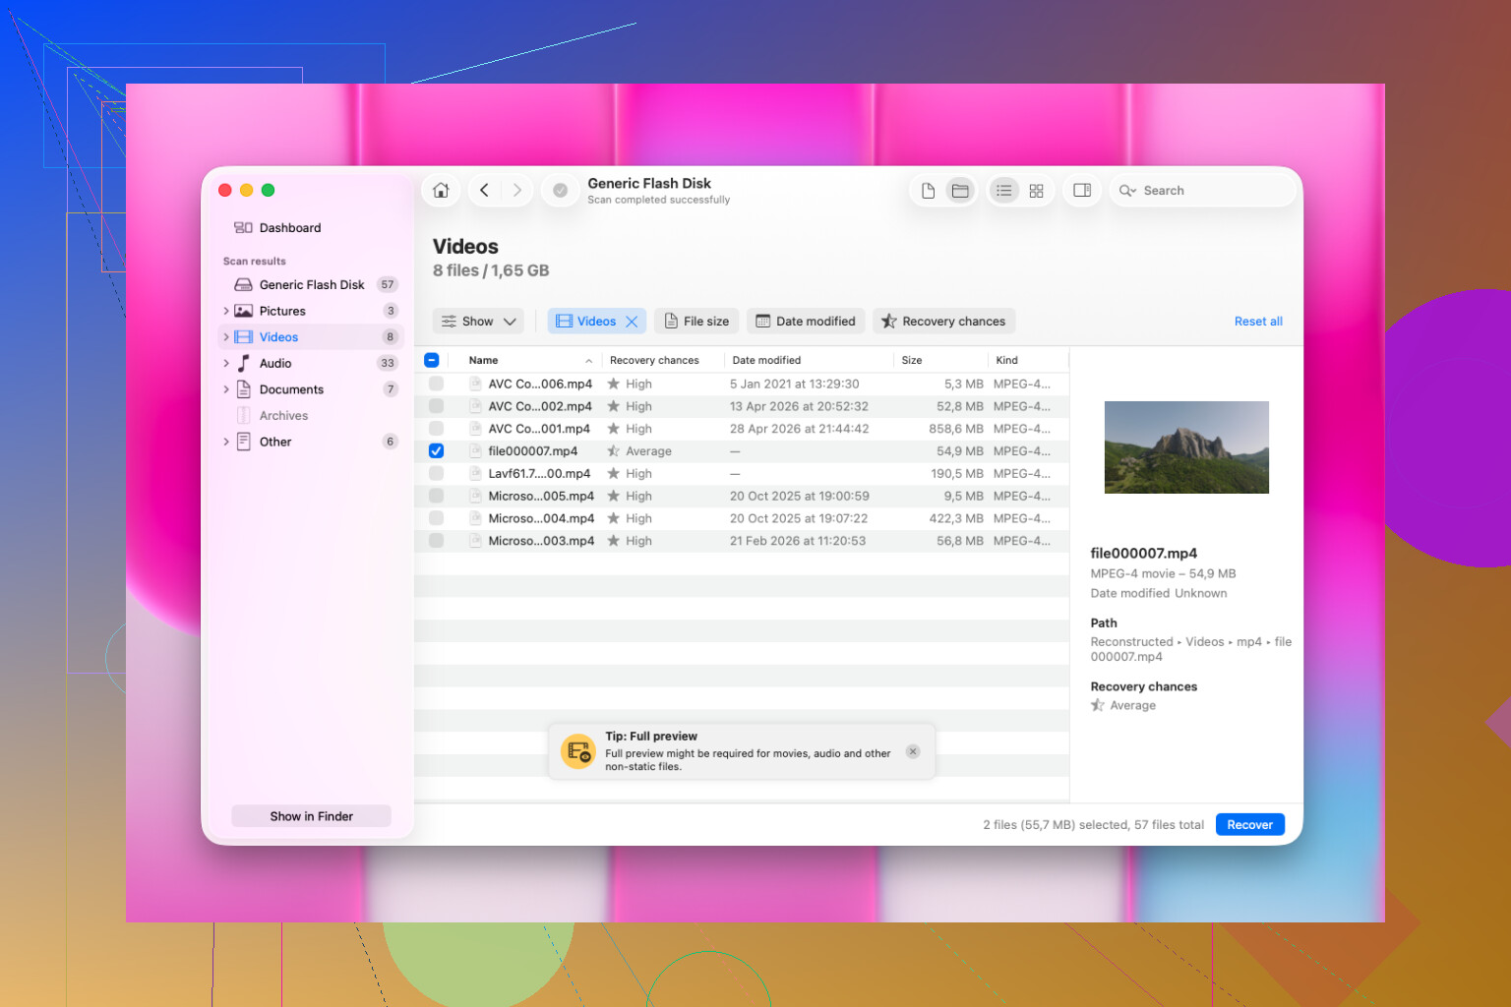Screen dimensions: 1511x1007
Task: Navigate back with the left chevron
Action: 484,190
